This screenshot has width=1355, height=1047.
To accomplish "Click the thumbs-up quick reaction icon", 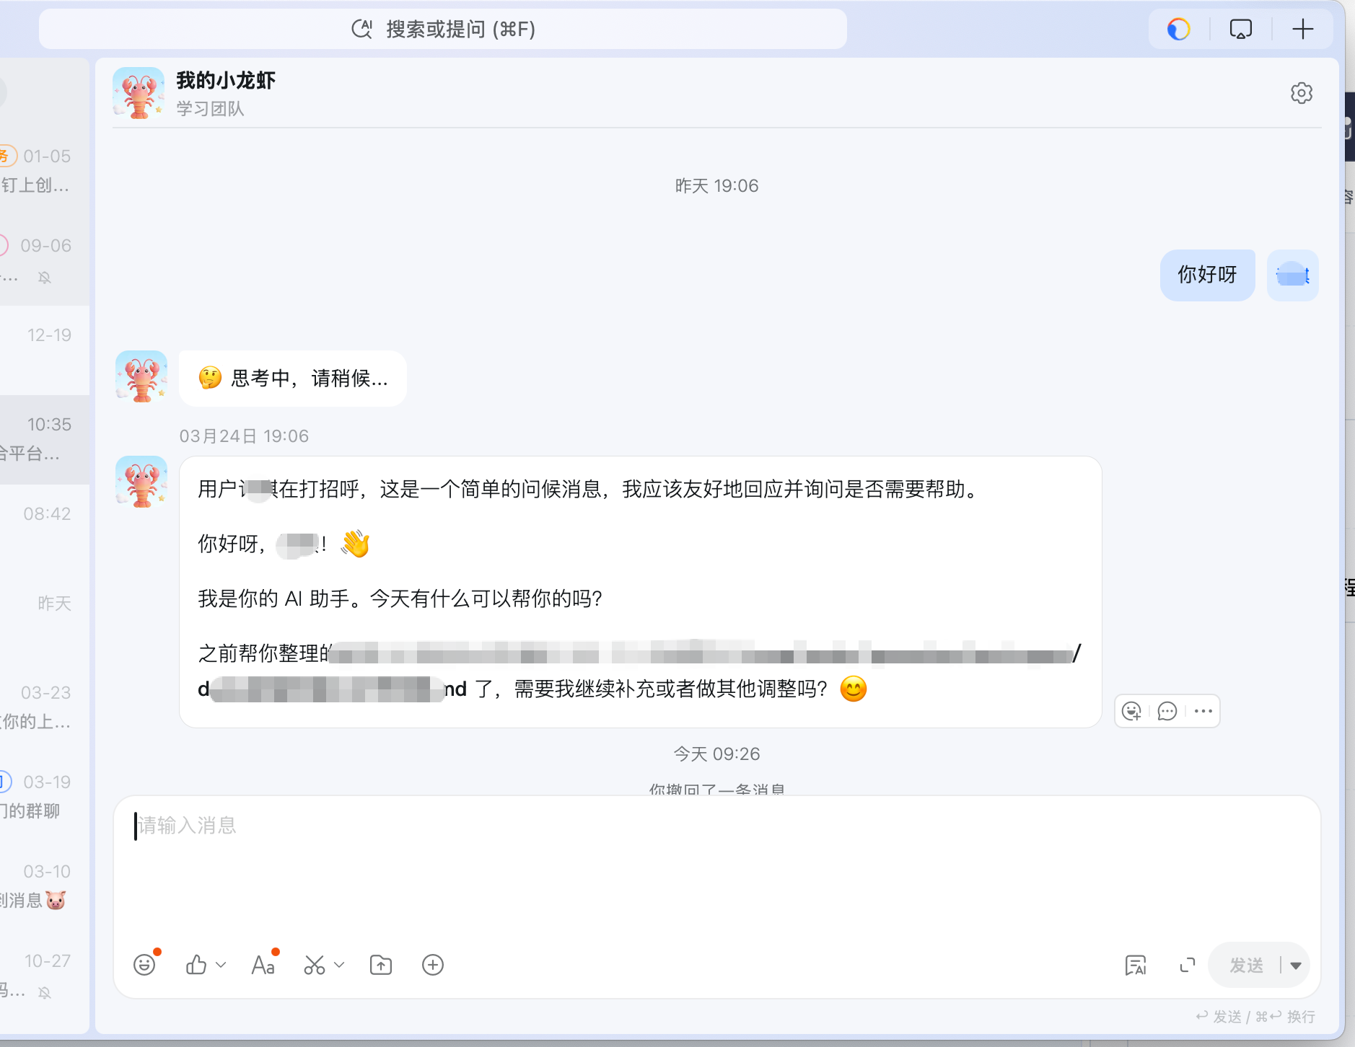I will tap(196, 965).
